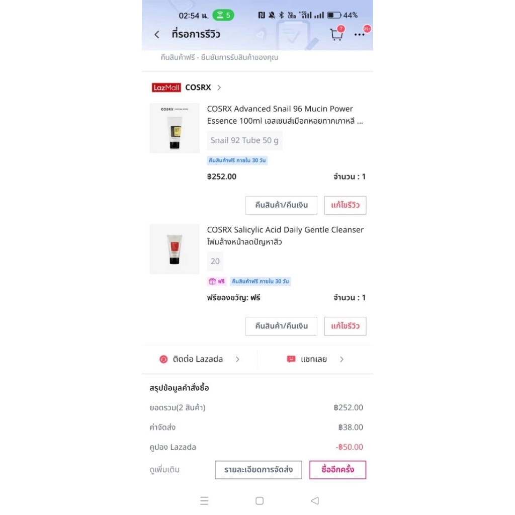Tap the Android recent apps menu icon
Viewport: 515px width, 515px height.
[x=204, y=501]
